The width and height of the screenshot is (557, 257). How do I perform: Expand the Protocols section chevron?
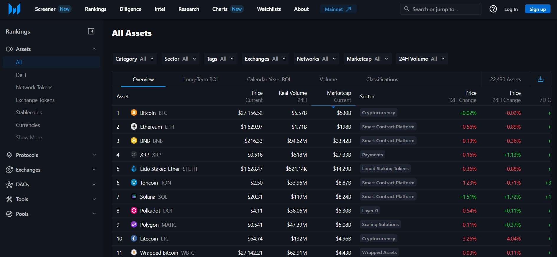coord(94,155)
